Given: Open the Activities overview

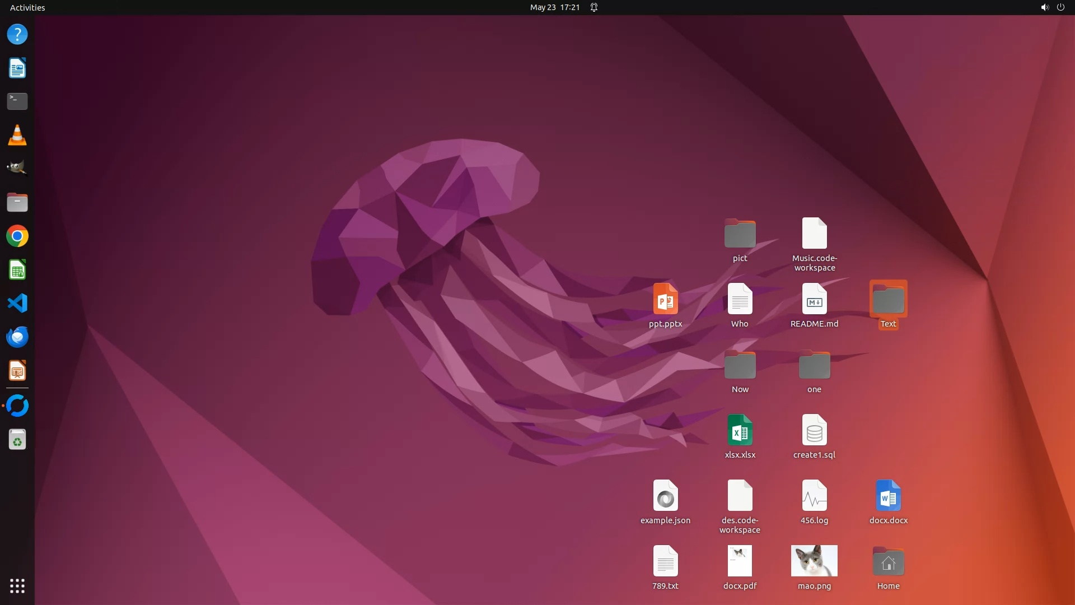Looking at the screenshot, I should (27, 7).
